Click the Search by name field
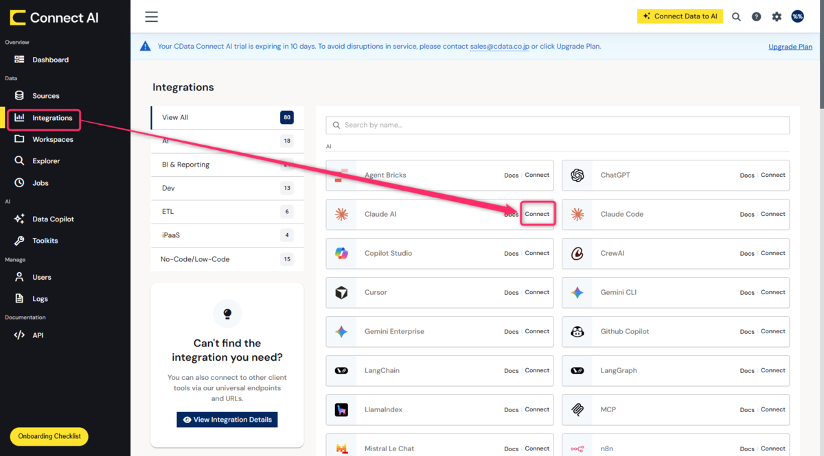 tap(558, 125)
